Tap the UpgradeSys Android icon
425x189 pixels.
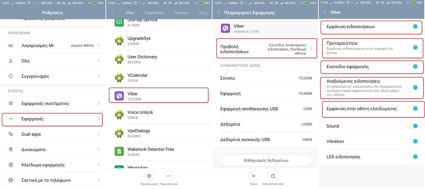pyautogui.click(x=119, y=41)
